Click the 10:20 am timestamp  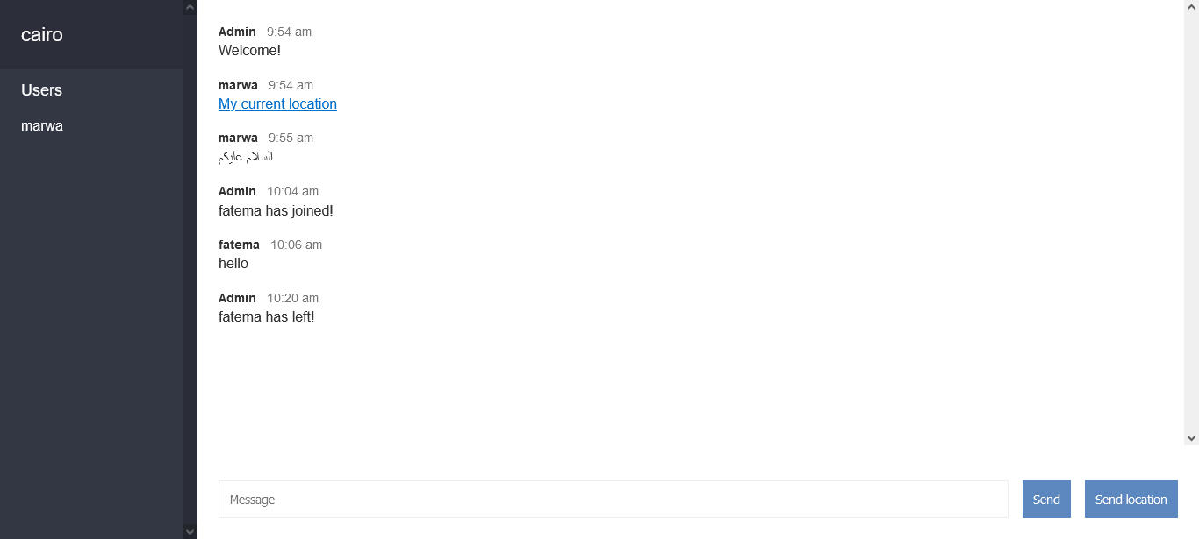coord(292,299)
